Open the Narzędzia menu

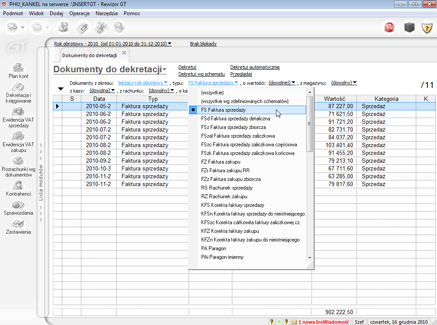tap(106, 13)
